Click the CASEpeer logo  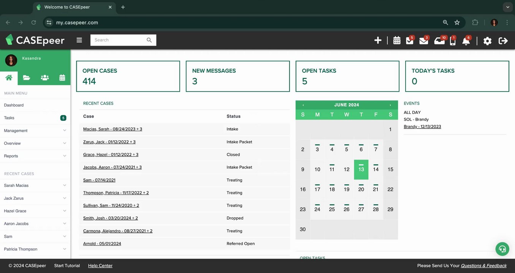tap(35, 40)
